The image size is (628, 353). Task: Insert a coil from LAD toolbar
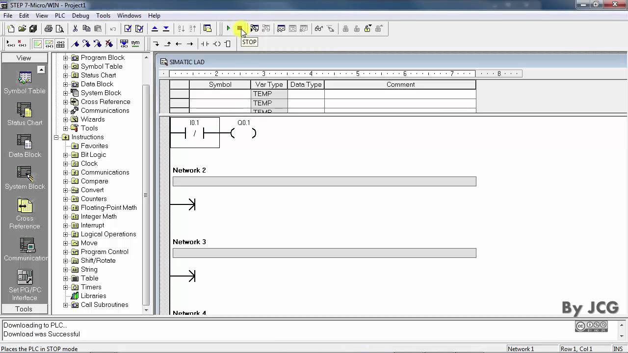(216, 44)
